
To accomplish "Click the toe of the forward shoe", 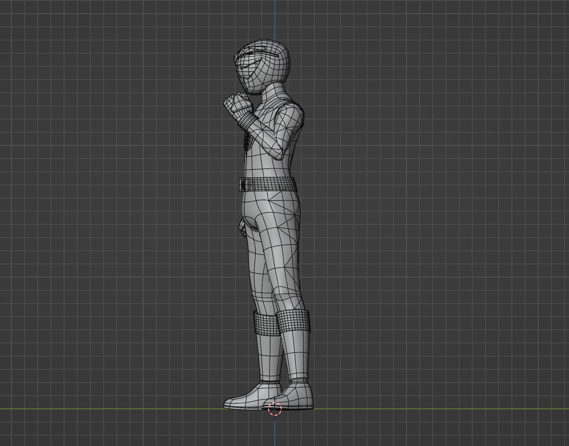I will [230, 403].
